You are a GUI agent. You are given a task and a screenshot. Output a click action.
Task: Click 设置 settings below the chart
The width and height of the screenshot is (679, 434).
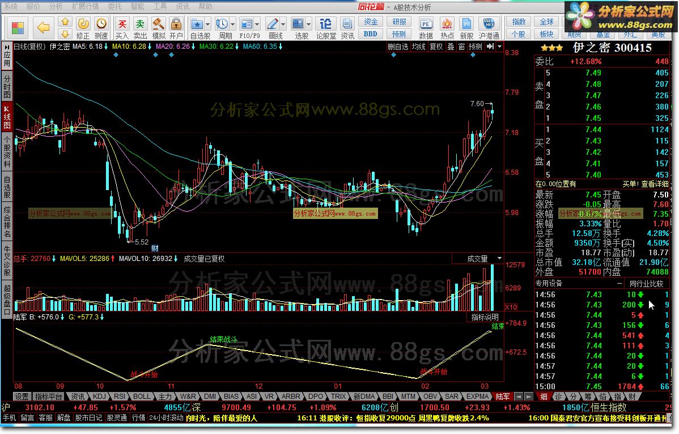[x=22, y=397]
